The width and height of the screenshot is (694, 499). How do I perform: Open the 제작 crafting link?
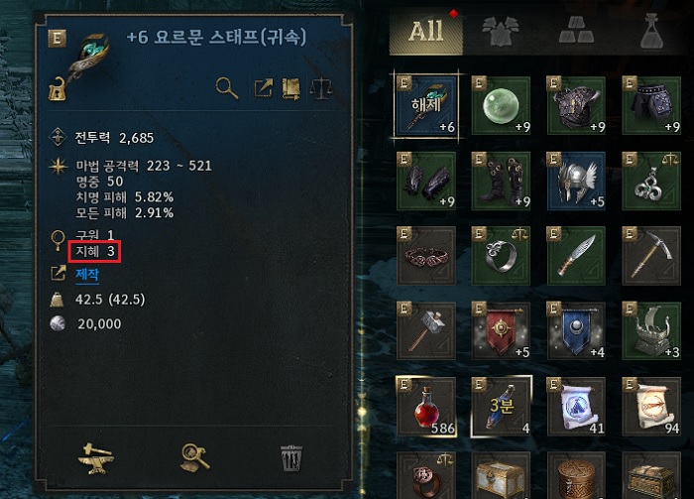point(87,275)
